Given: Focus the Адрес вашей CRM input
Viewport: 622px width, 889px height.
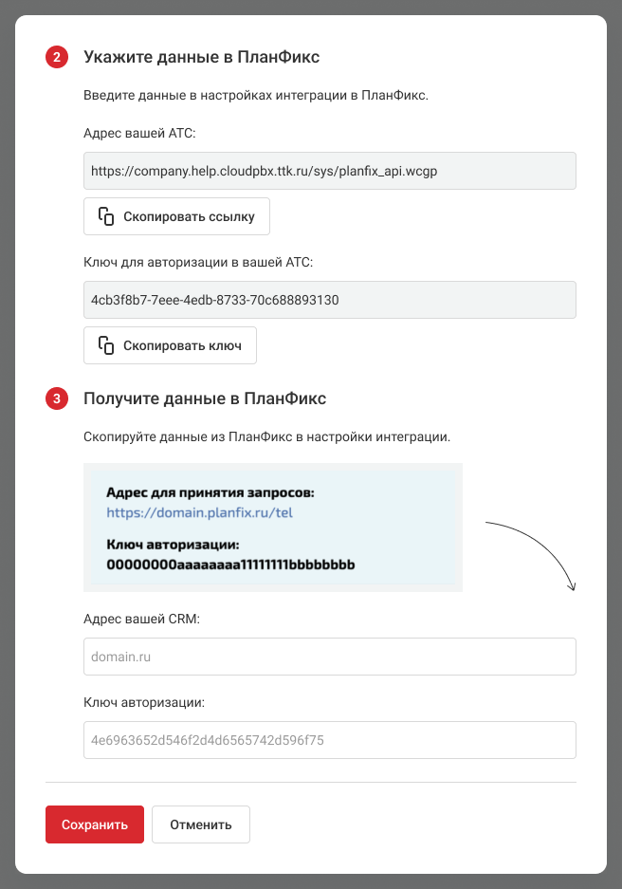Looking at the screenshot, I should tap(330, 656).
